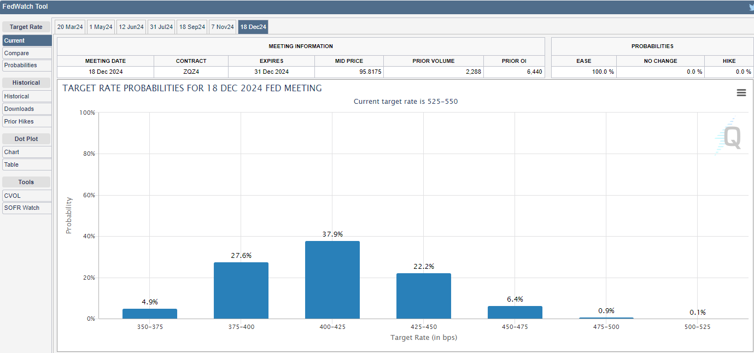Click the active 18 Dec24 tab

coord(253,27)
